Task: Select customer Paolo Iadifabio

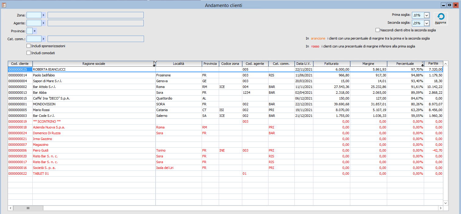Action: pos(44,75)
